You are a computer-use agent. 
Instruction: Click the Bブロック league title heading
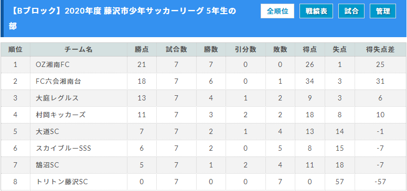(x=123, y=19)
